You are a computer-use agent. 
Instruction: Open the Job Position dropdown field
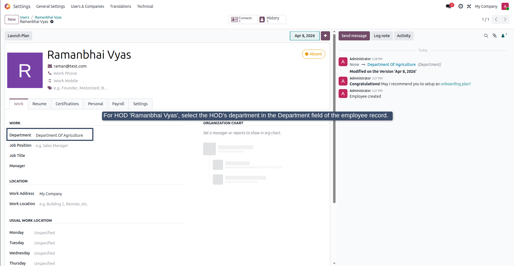click(110, 146)
